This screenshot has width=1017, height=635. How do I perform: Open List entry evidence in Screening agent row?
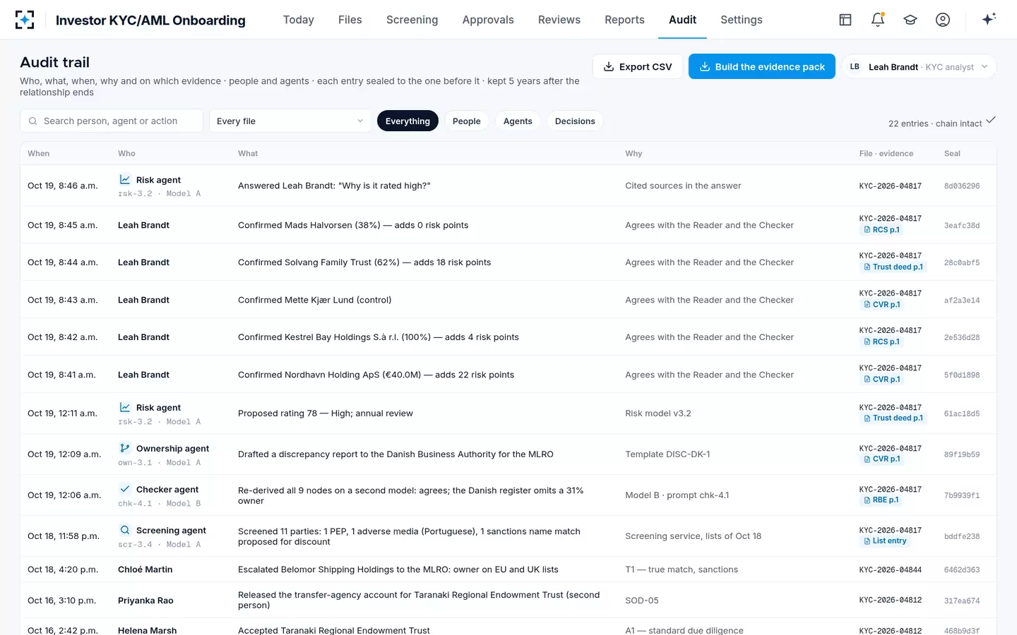tap(884, 541)
